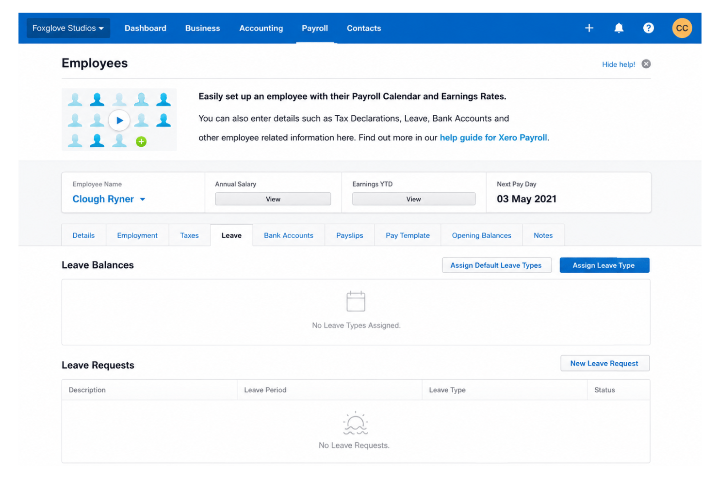The height and width of the screenshot is (478, 718).
Task: Open the Business menu
Action: [203, 28]
